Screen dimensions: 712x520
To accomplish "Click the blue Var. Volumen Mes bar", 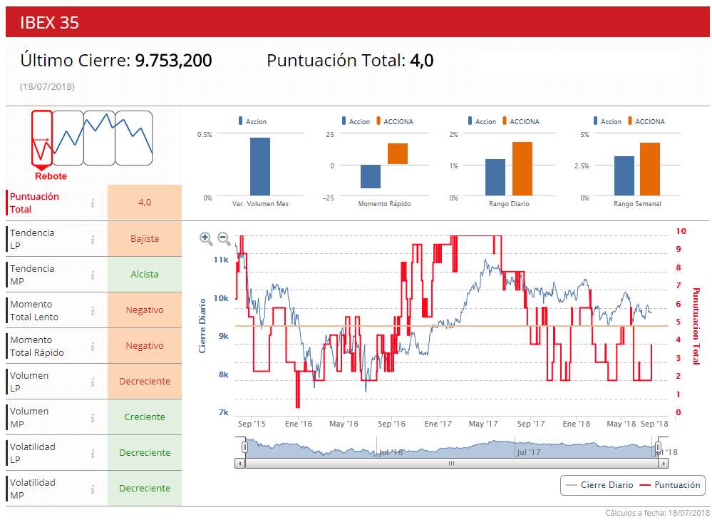I will [x=260, y=167].
